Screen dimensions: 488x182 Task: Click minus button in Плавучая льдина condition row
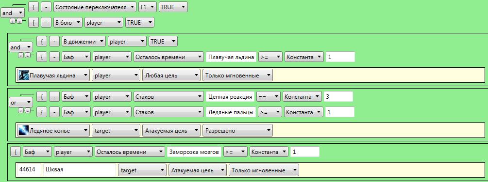[x=54, y=57]
